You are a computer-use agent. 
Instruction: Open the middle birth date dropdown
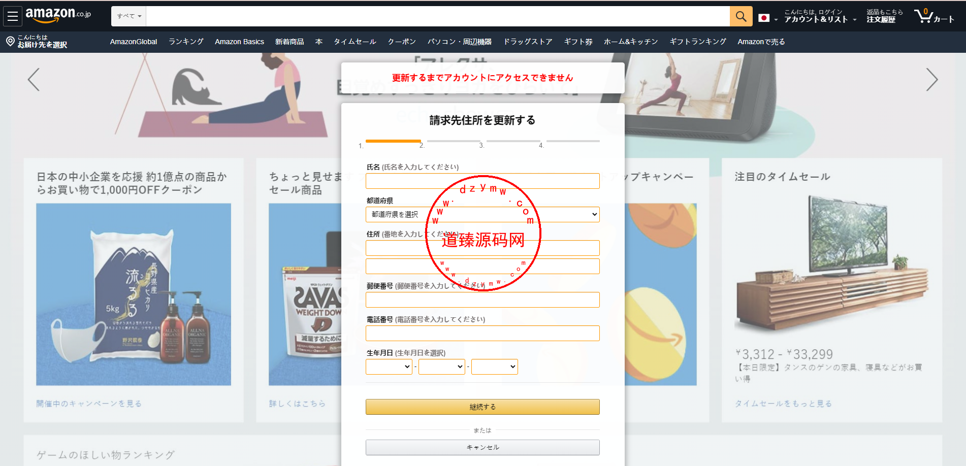[x=442, y=367]
